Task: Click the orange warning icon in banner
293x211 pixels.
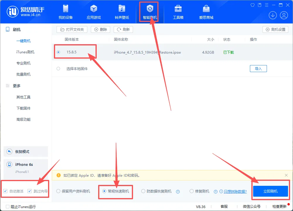Action: coord(59,175)
